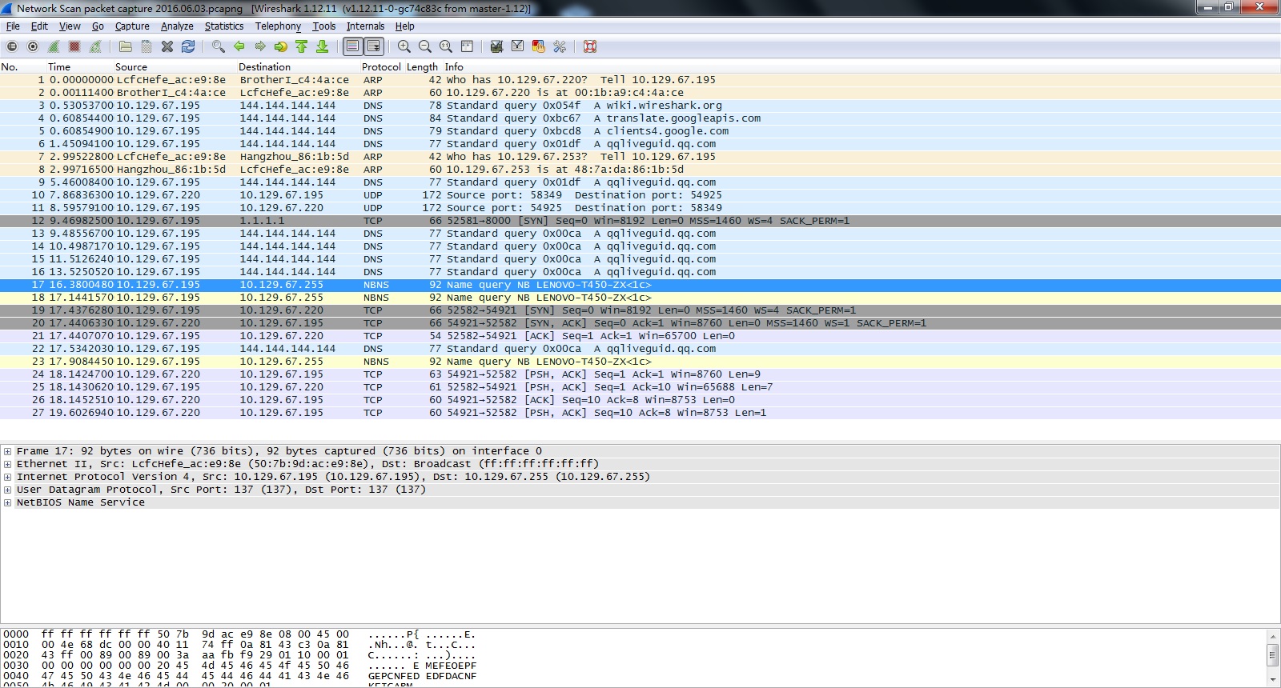Open the capture interfaces list
Image resolution: width=1281 pixels, height=688 pixels.
(12, 46)
